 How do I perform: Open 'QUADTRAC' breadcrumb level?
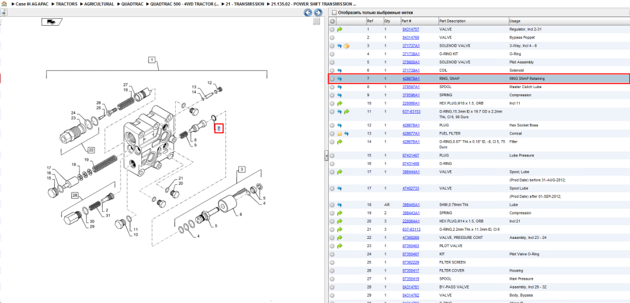point(132,4)
